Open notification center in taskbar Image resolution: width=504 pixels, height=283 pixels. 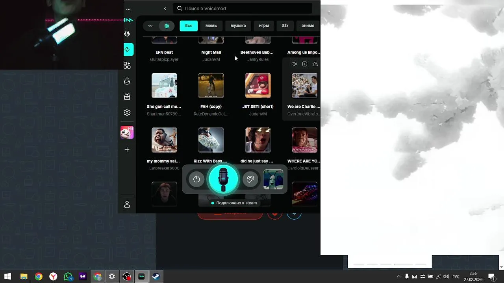(x=491, y=277)
